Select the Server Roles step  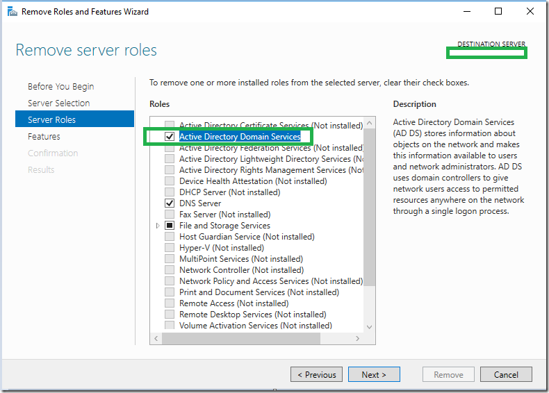[x=74, y=119]
